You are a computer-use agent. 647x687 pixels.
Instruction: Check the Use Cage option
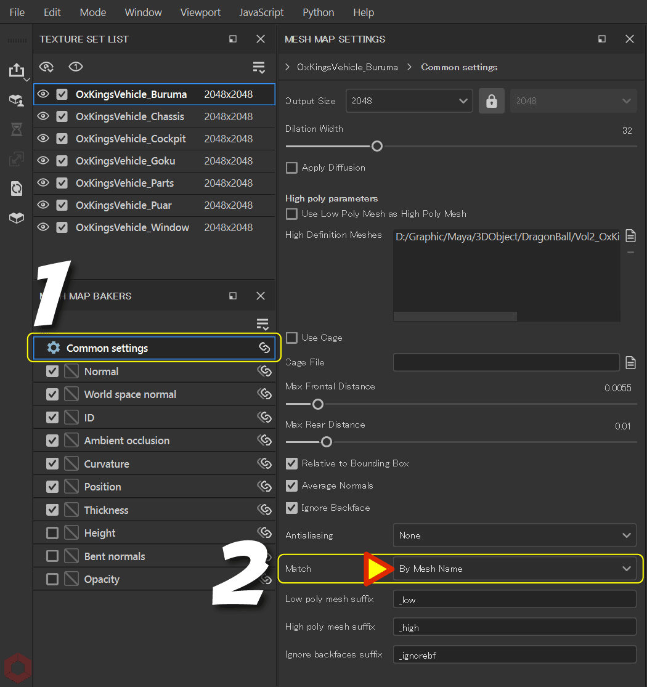[292, 338]
